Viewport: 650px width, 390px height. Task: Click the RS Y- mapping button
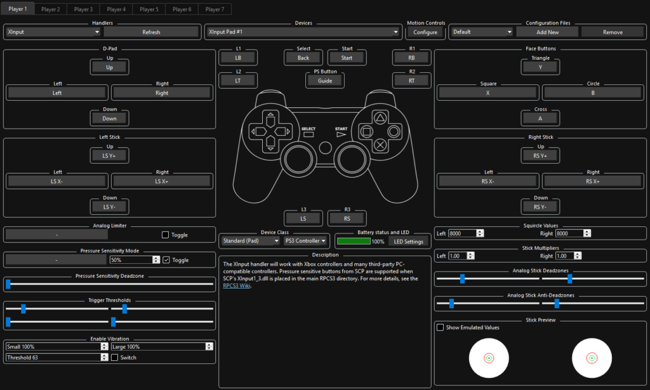tap(540, 207)
